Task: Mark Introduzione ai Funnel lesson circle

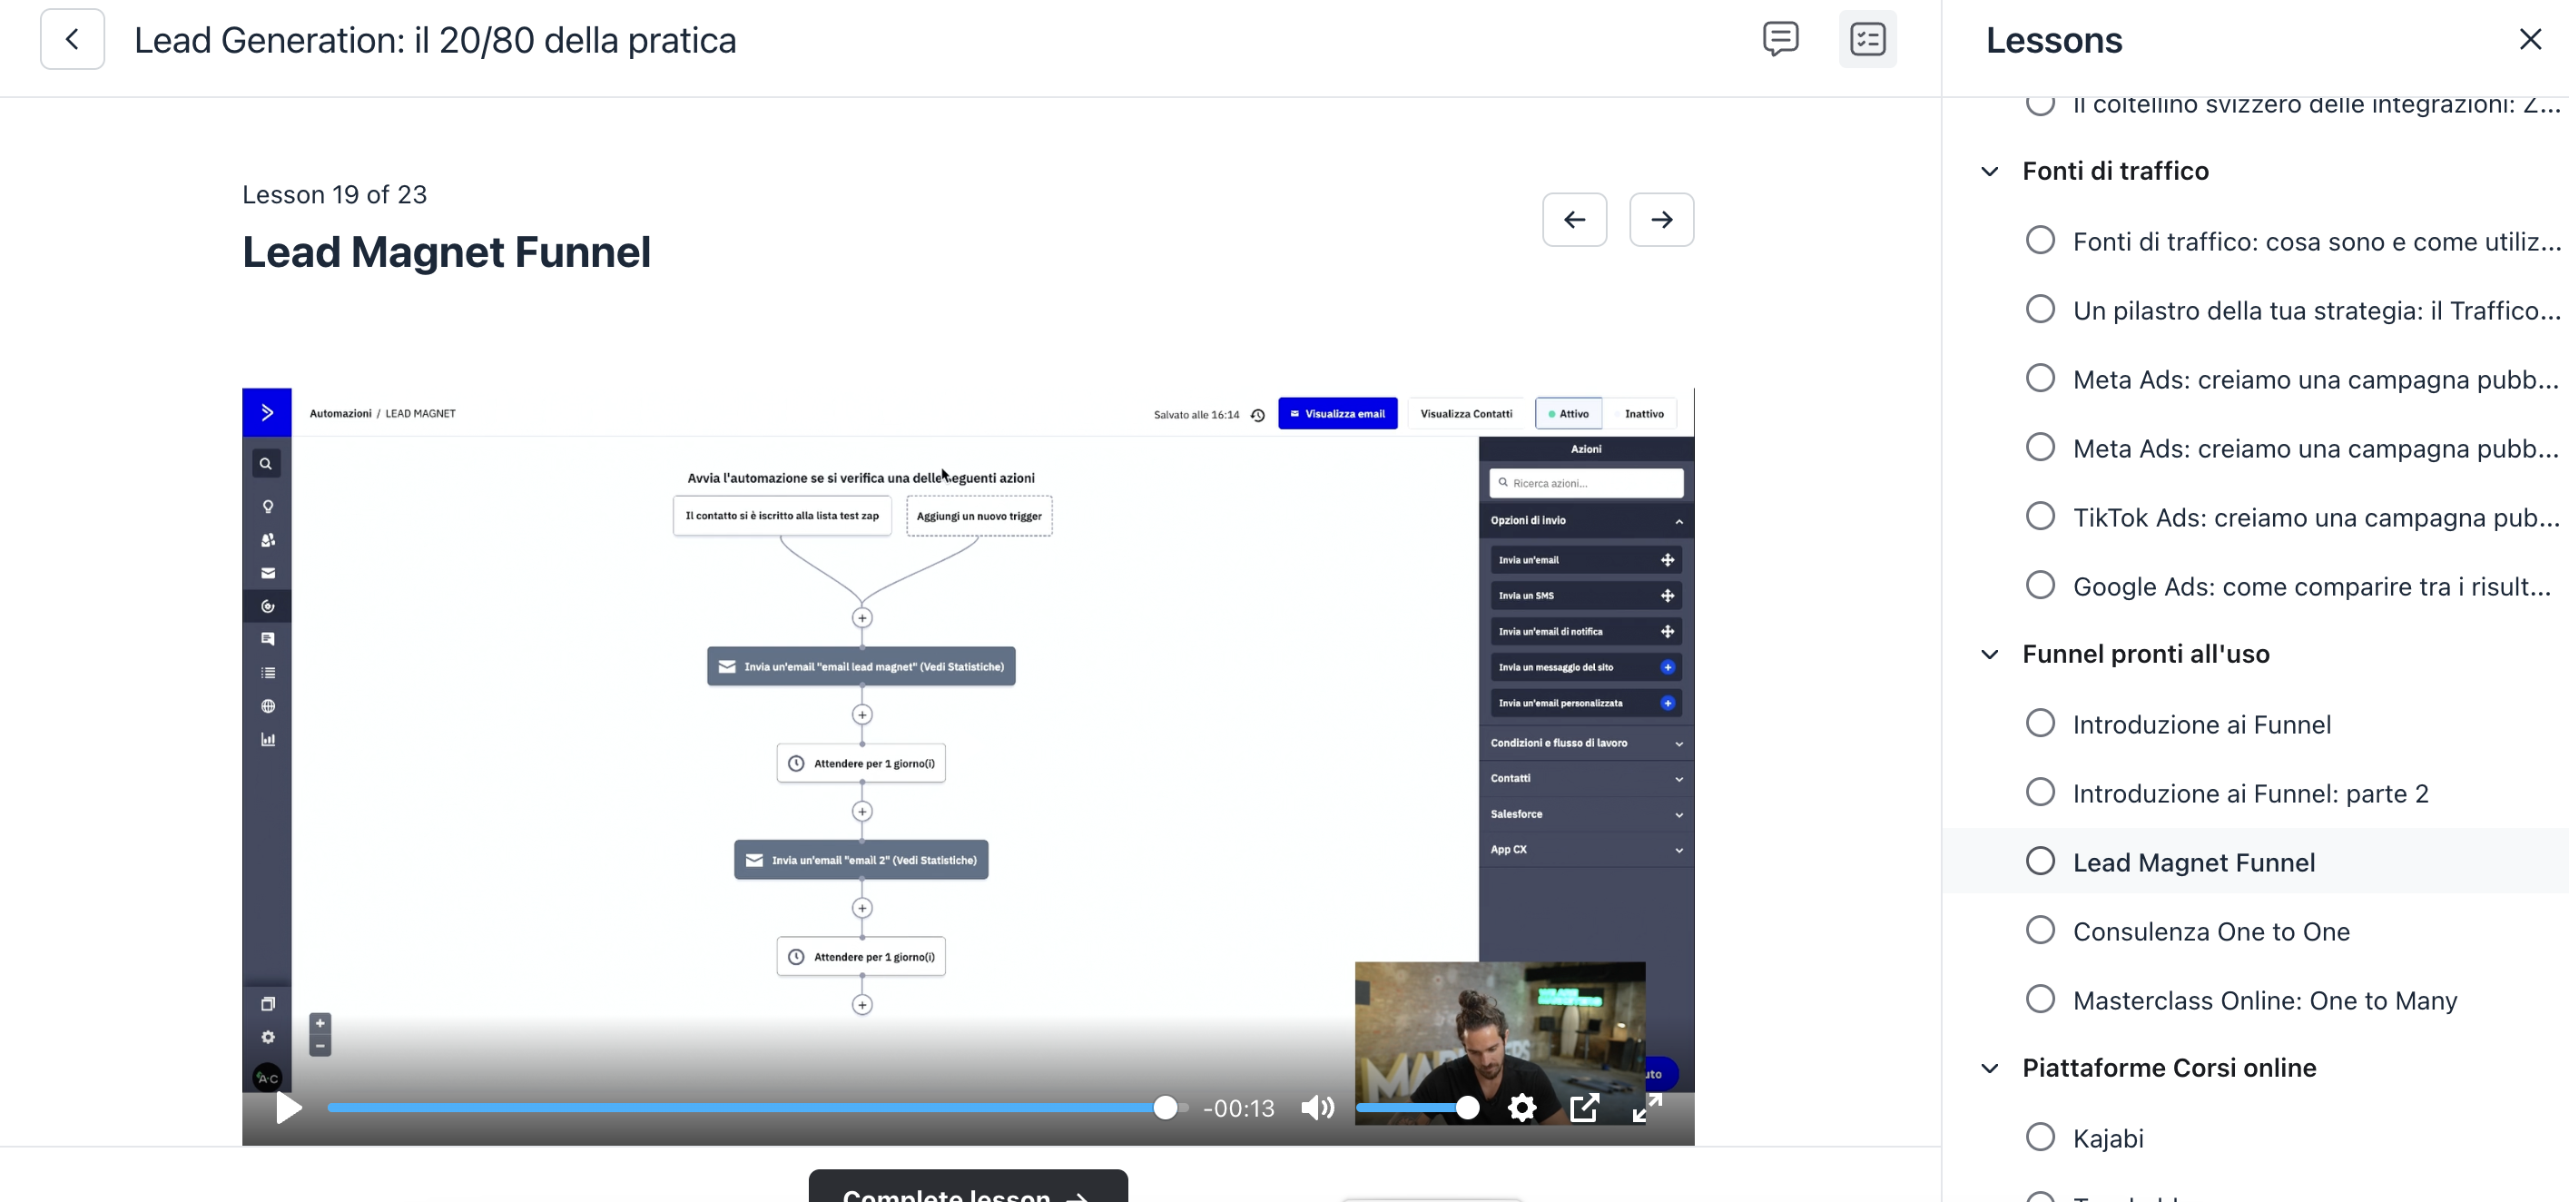Action: [x=2040, y=724]
